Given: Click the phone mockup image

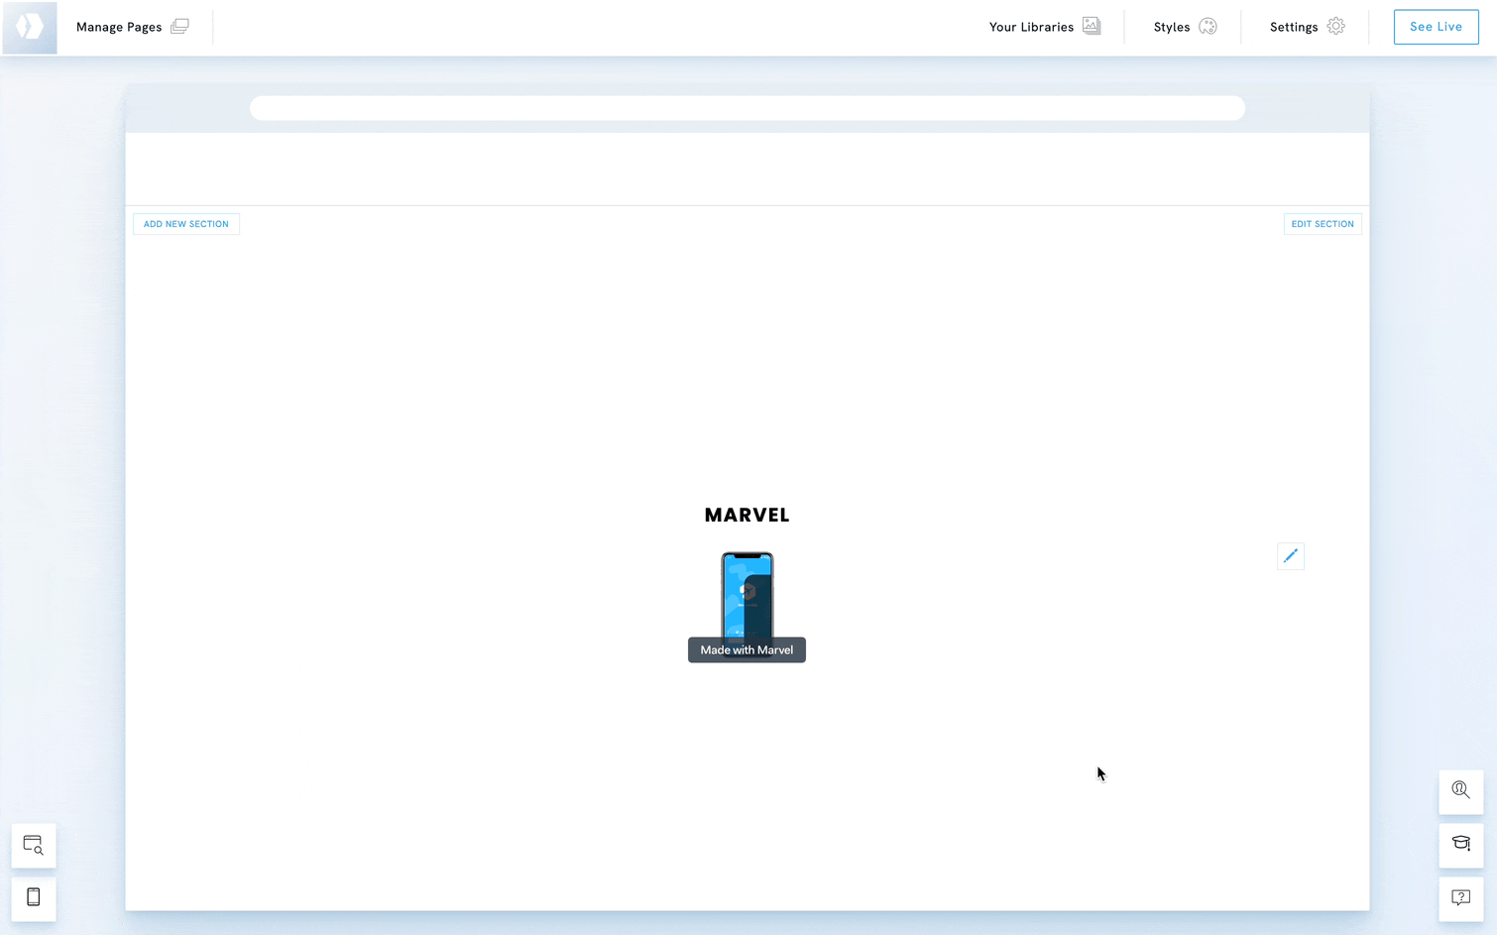Looking at the screenshot, I should coord(747,593).
